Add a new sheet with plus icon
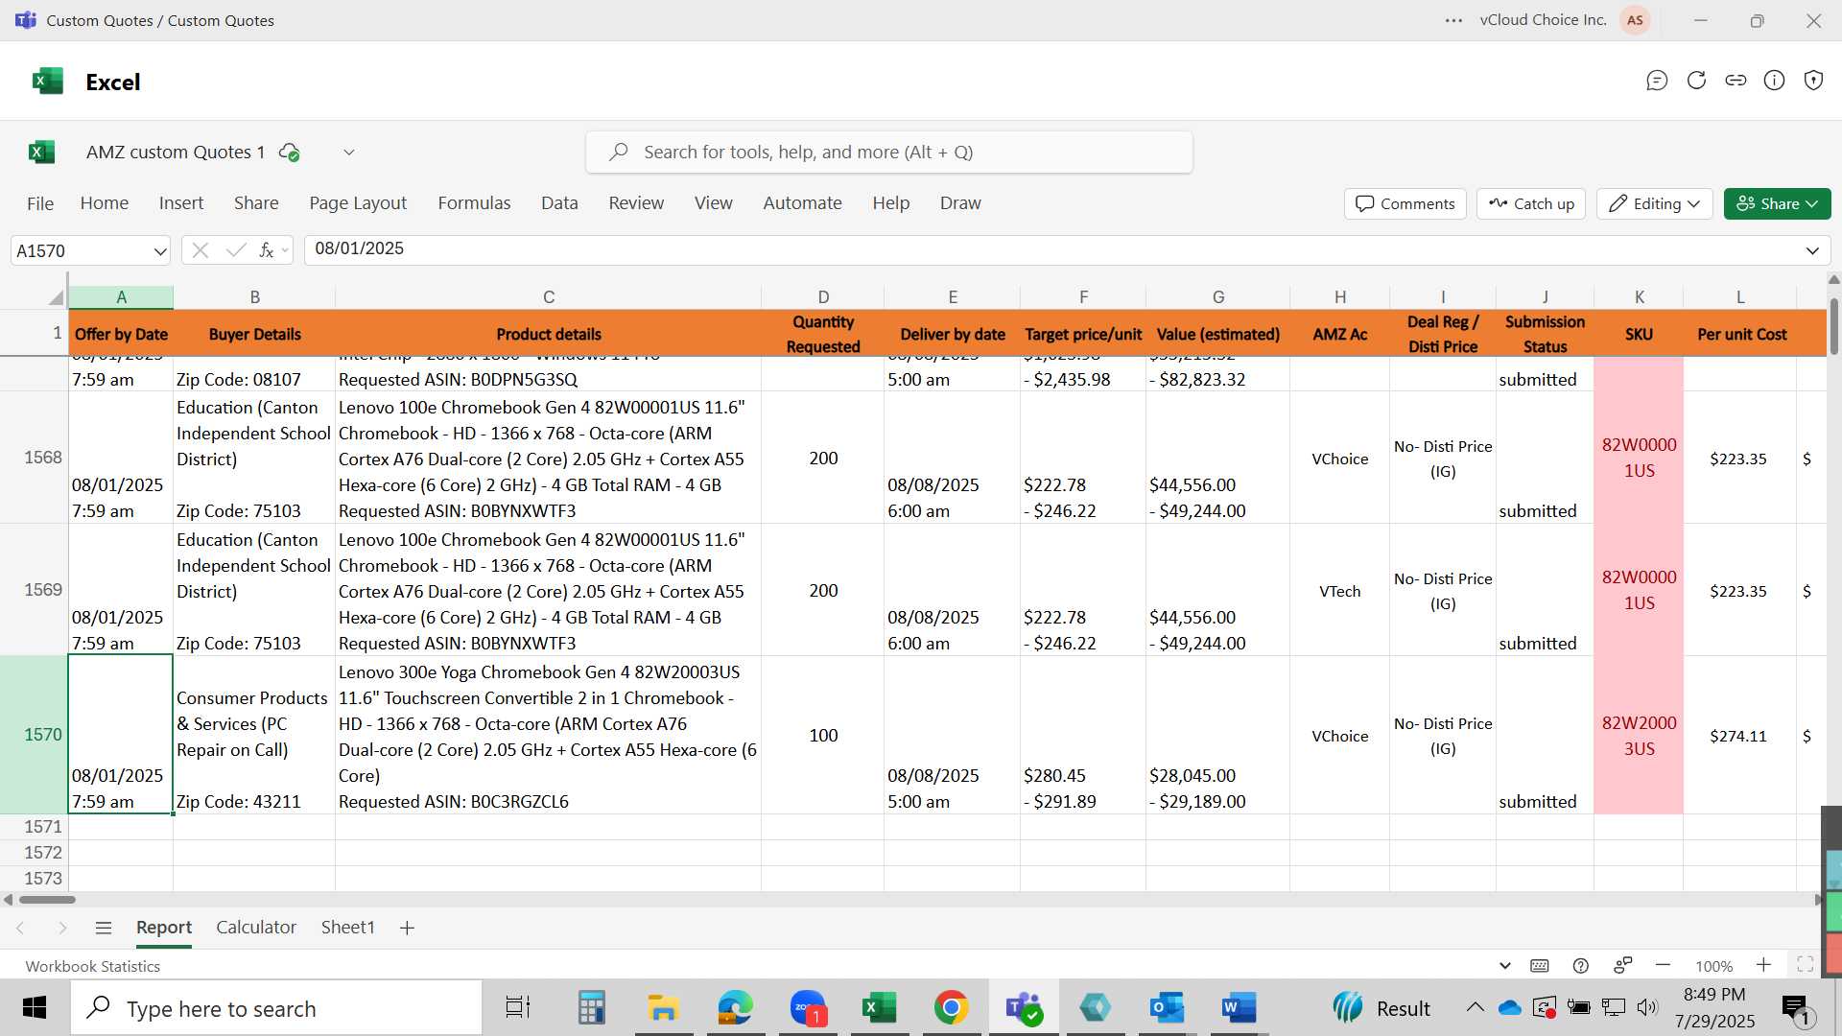The image size is (1842, 1036). point(407,928)
